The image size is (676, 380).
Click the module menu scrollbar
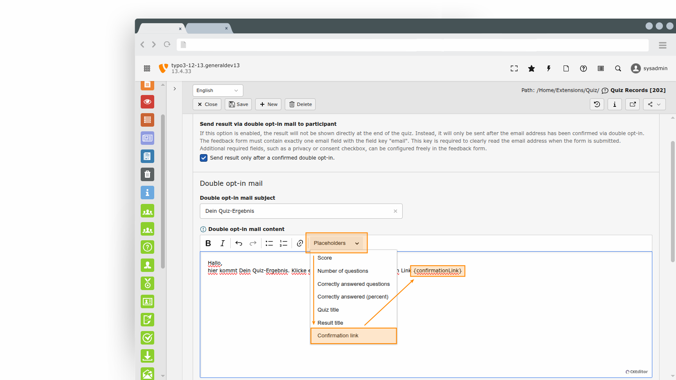163,191
